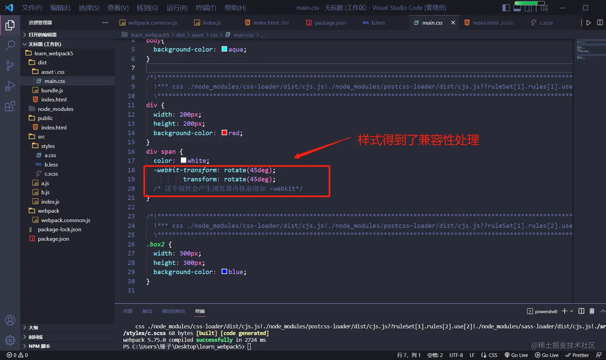
Task: Click the LF end-of-line status item
Action: [472, 355]
